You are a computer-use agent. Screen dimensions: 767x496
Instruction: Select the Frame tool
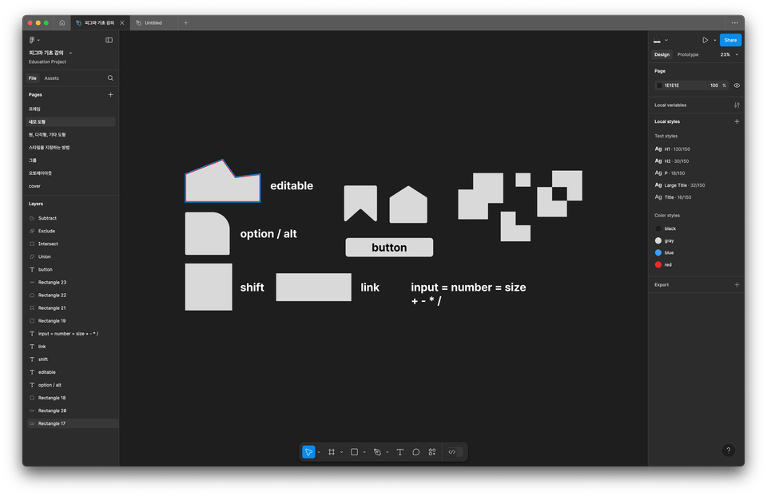point(332,452)
